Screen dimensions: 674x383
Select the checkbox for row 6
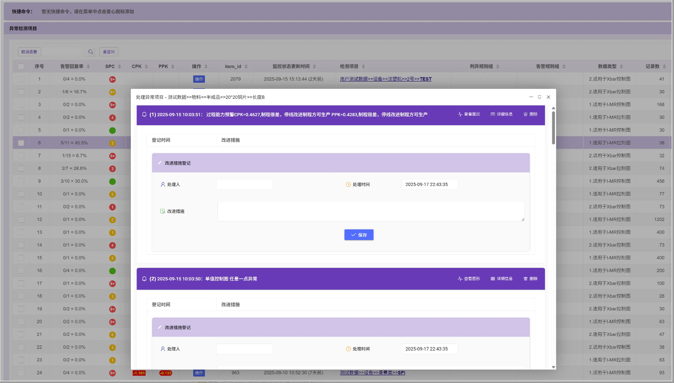21,143
